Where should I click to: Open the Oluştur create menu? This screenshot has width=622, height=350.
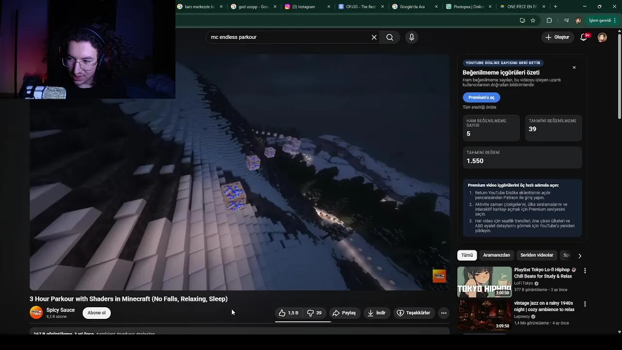coord(557,37)
